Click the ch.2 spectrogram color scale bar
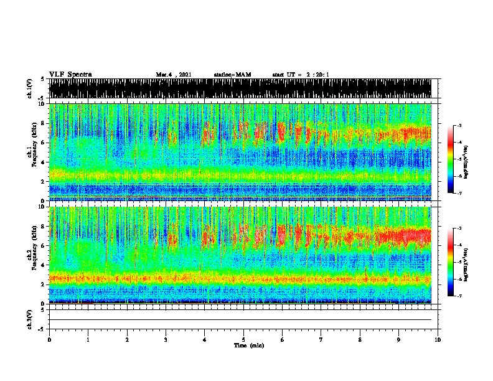Viewport: 493px width, 381px height. point(450,262)
